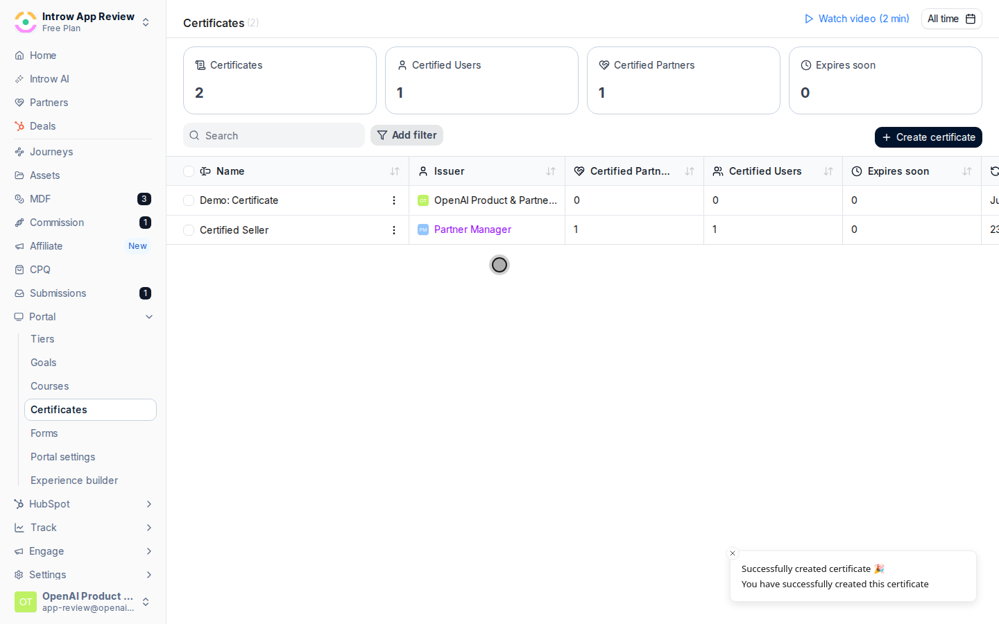
Task: Click the Introw logo icon
Action: point(26,22)
